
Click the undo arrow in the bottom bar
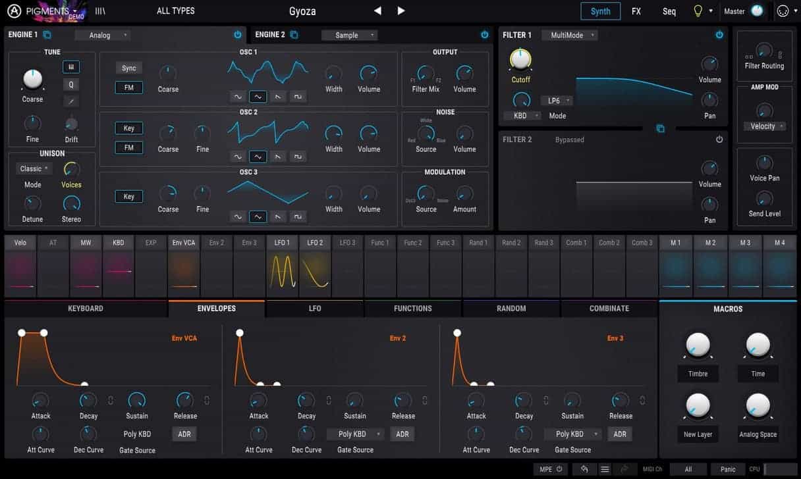(x=584, y=469)
